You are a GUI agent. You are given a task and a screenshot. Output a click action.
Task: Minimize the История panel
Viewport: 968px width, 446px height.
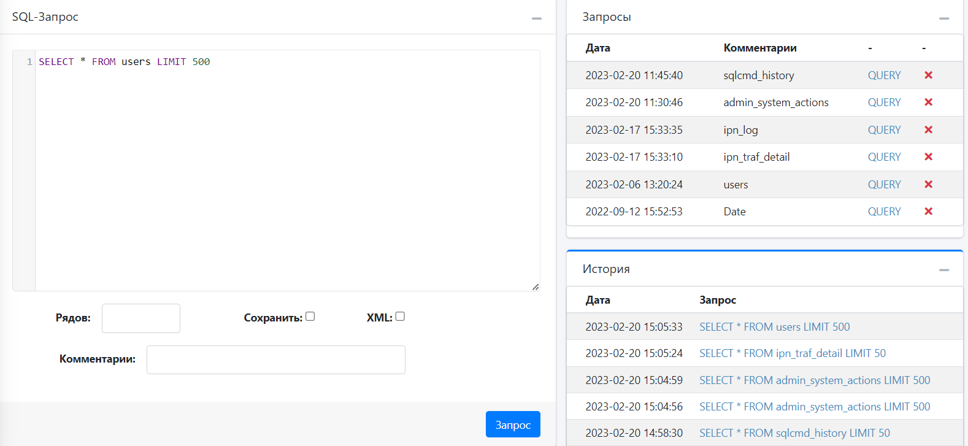coord(943,270)
